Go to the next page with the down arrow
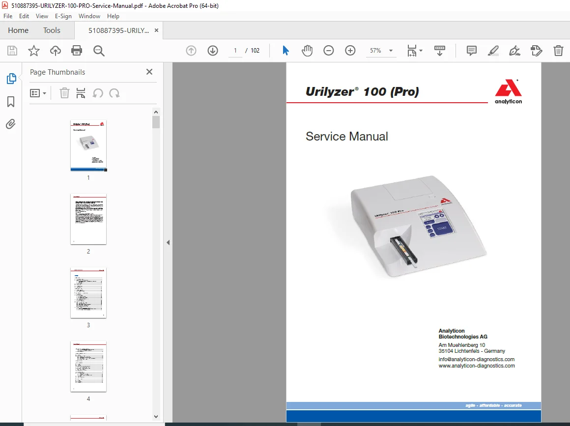Viewport: 570px width, 426px height. 213,51
